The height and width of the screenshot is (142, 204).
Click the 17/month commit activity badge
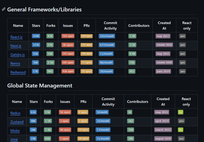click(x=103, y=130)
